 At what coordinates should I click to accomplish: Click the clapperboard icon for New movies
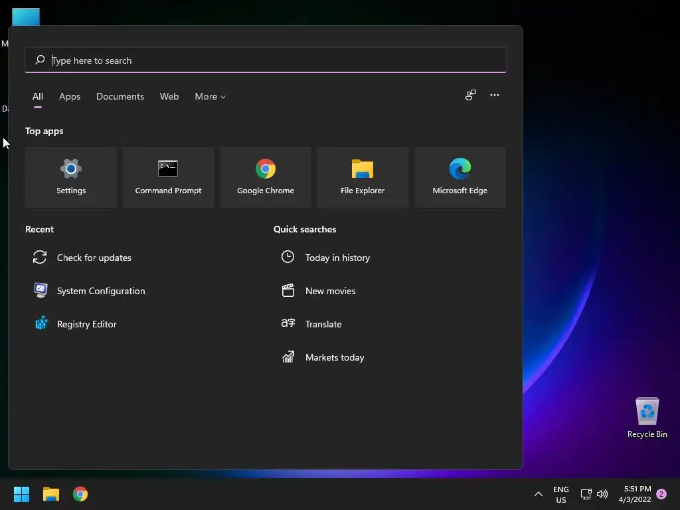coord(288,290)
